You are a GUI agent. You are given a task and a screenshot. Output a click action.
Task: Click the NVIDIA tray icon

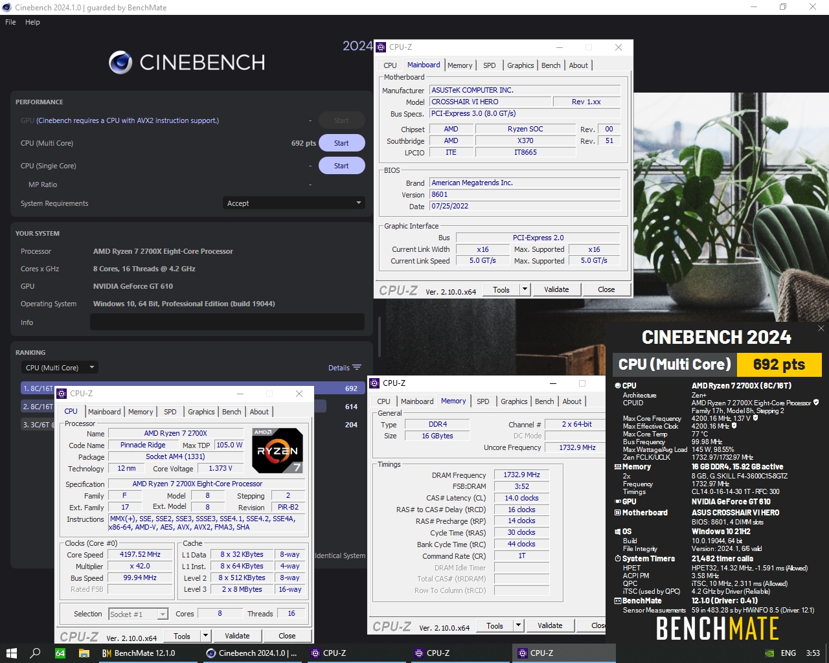pyautogui.click(x=769, y=653)
